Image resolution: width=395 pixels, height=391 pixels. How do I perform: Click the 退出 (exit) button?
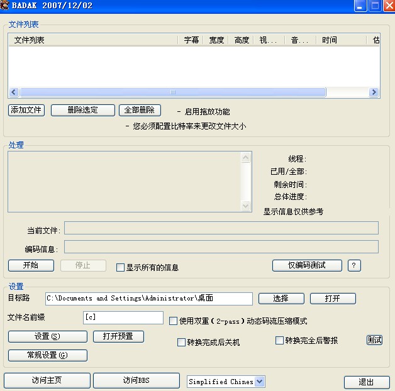pyautogui.click(x=367, y=382)
